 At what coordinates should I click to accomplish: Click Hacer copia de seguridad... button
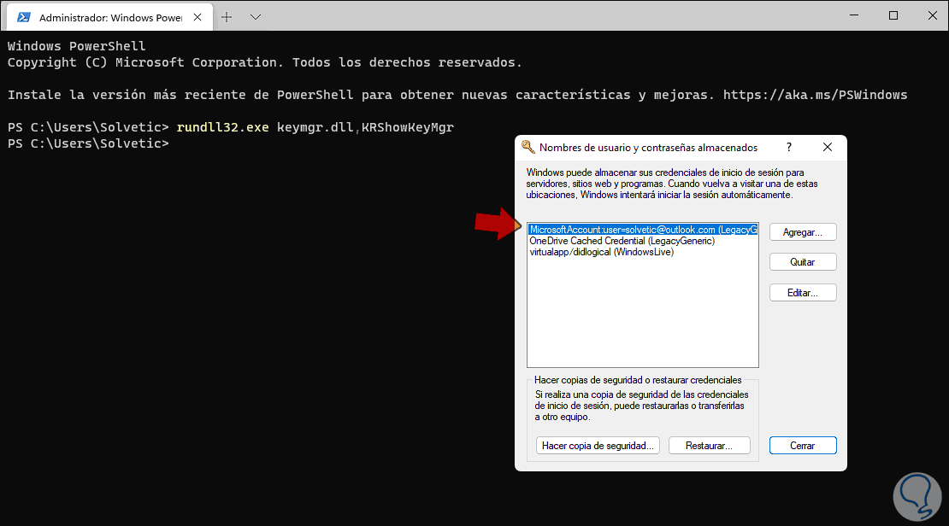tap(598, 446)
